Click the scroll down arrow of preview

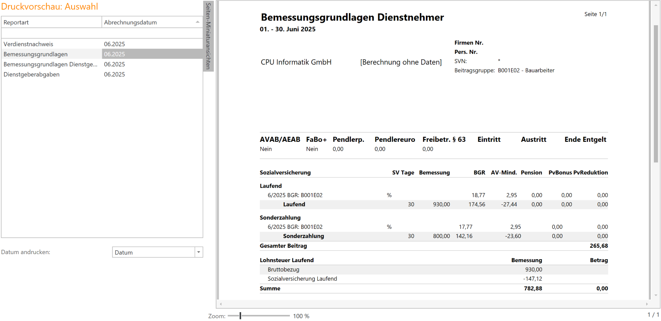tap(656, 295)
